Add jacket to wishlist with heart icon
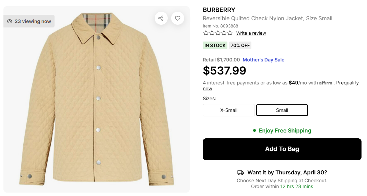The width and height of the screenshot is (367, 196). pyautogui.click(x=178, y=18)
